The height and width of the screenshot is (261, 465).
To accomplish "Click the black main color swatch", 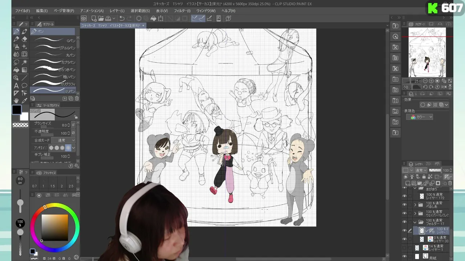I will point(16,109).
